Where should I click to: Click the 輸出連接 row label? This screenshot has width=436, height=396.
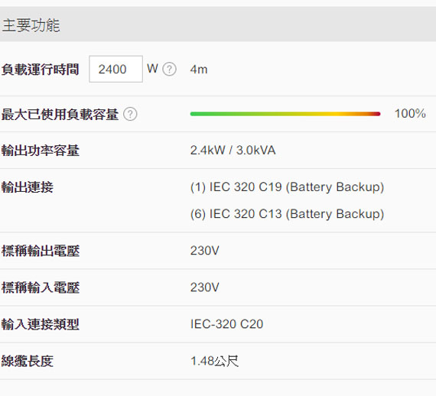tap(28, 187)
